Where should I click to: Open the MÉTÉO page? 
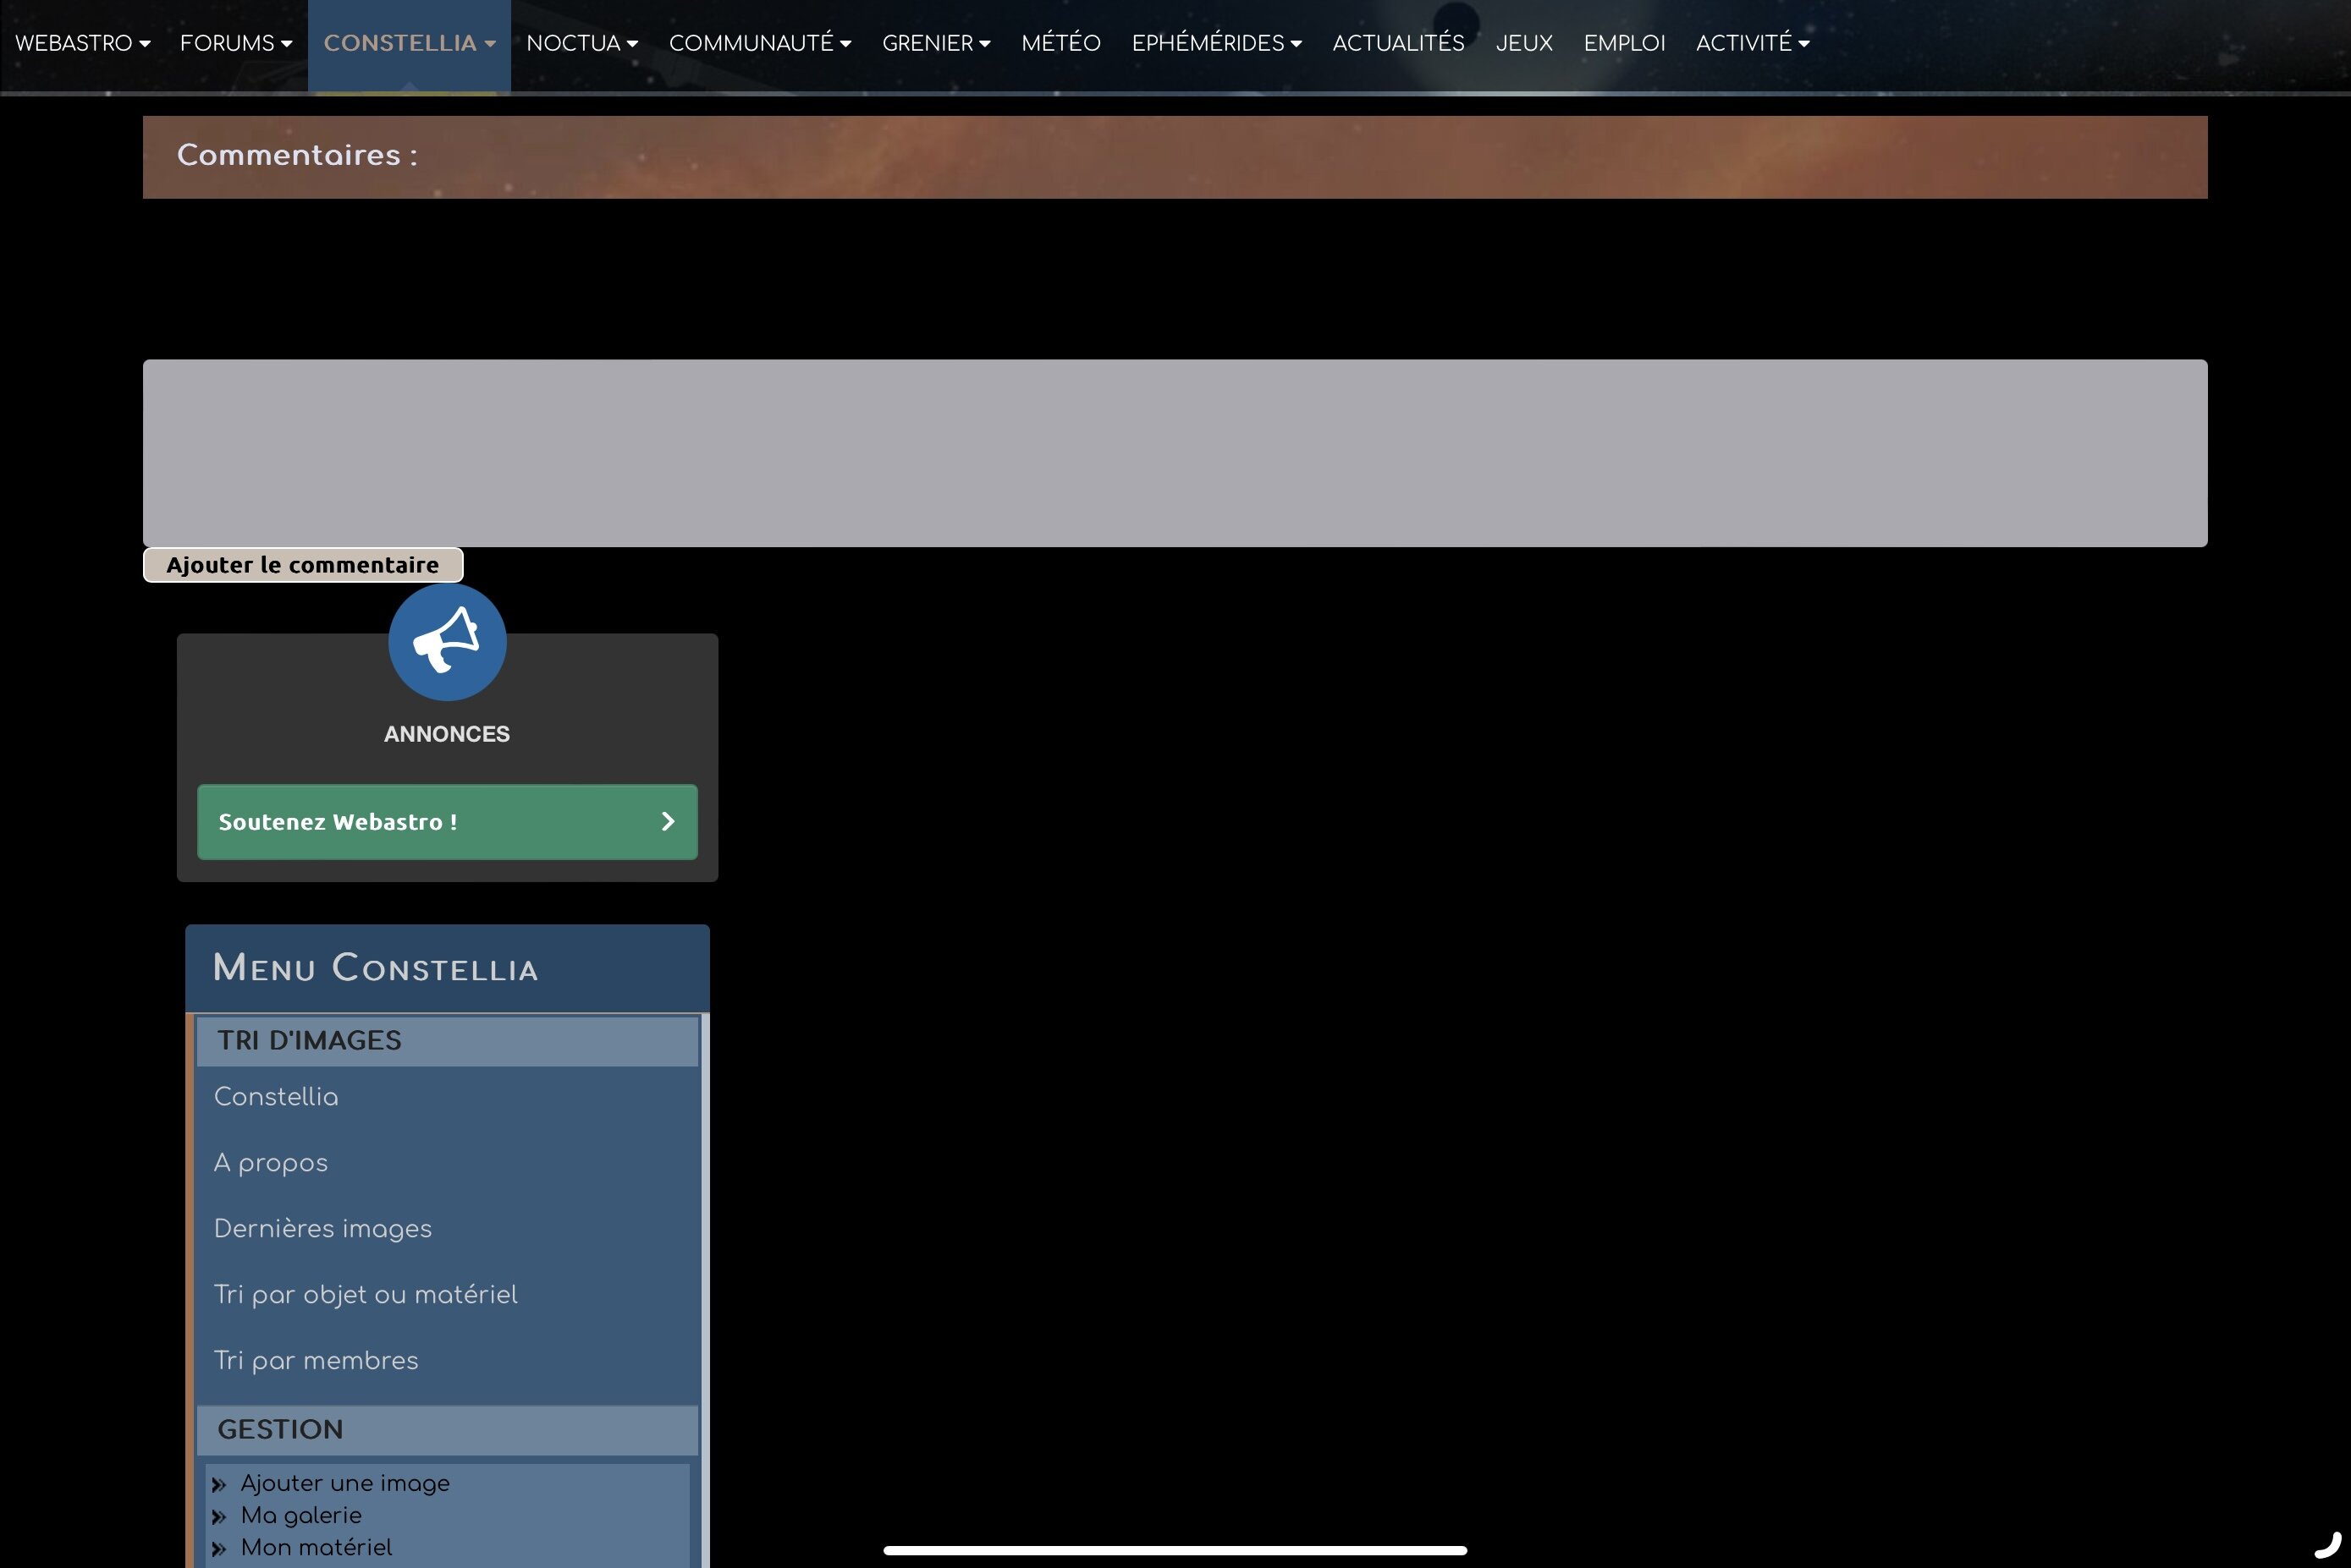point(1060,43)
